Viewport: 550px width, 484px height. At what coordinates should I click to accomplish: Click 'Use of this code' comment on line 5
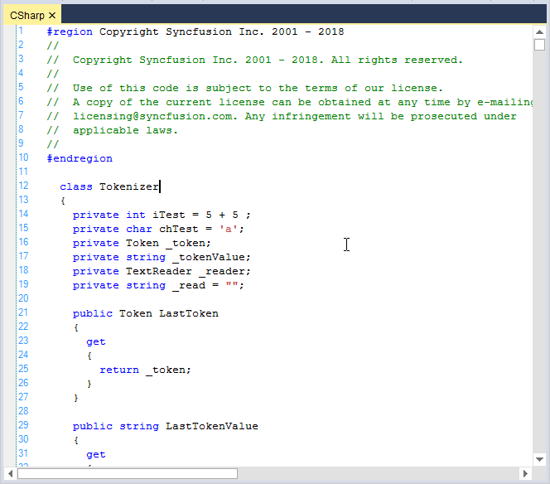[126, 88]
